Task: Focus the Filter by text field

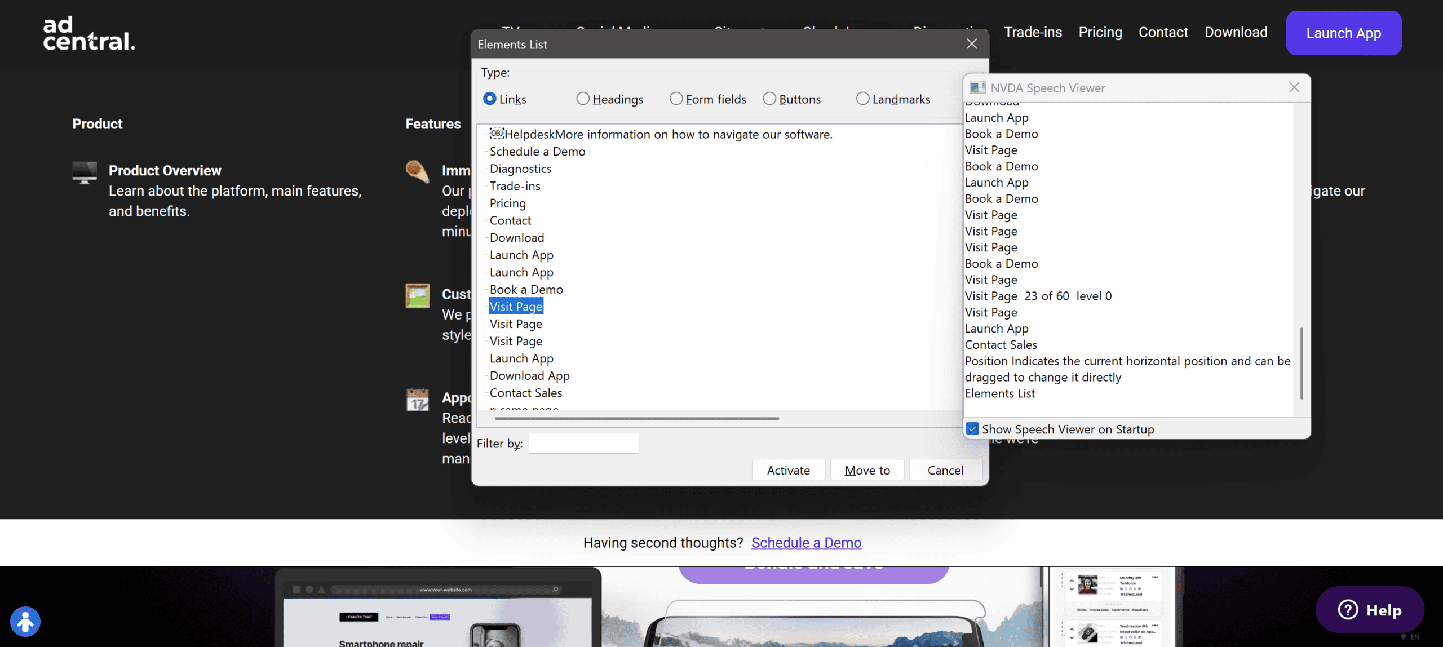Action: click(x=583, y=444)
